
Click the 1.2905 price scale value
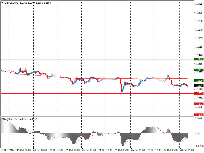pyautogui.click(x=199, y=4)
